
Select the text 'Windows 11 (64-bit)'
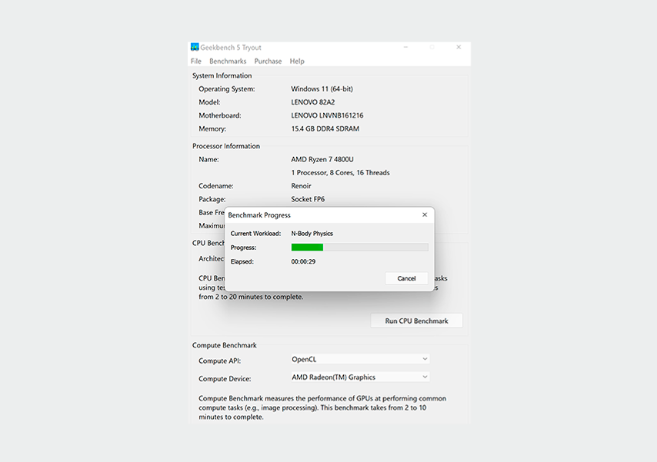coord(322,89)
